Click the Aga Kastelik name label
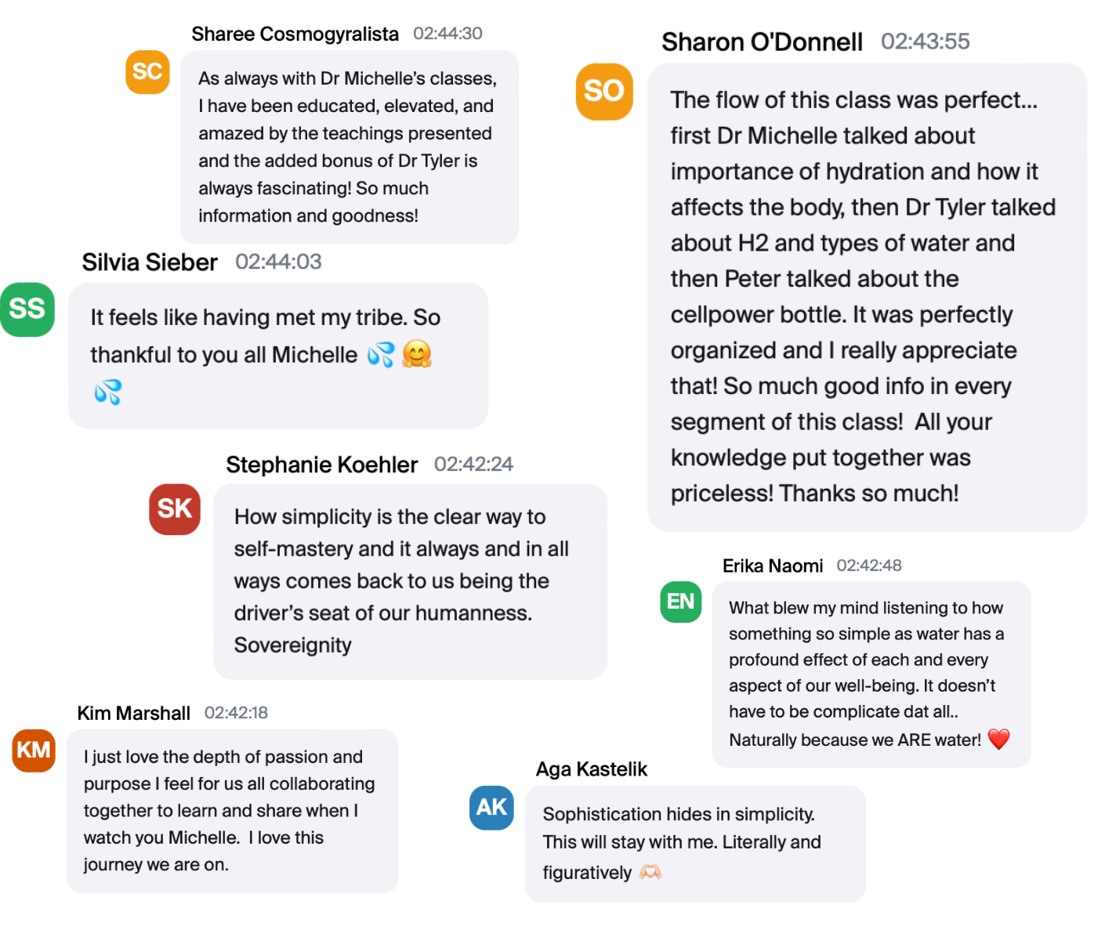 591,769
